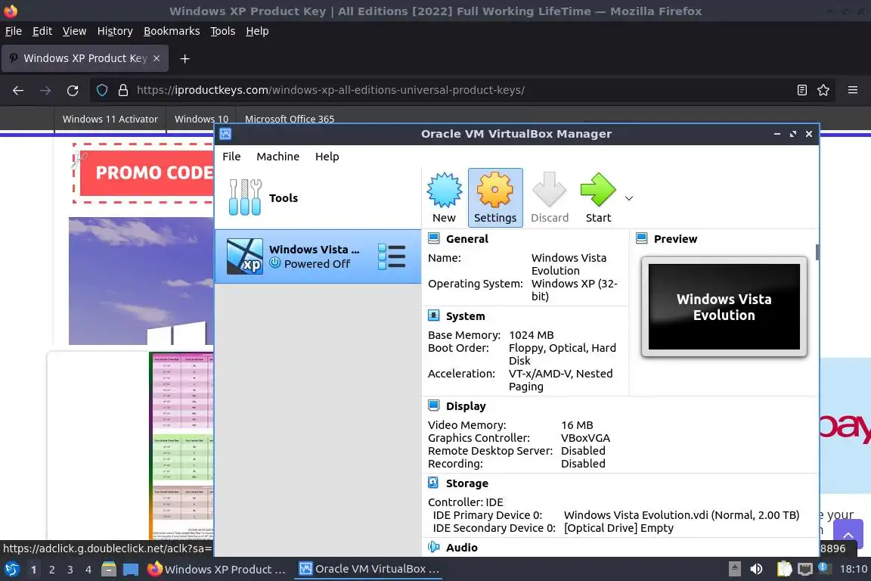The height and width of the screenshot is (581, 871).
Task: Toggle Firefox reader view
Action: (x=801, y=90)
